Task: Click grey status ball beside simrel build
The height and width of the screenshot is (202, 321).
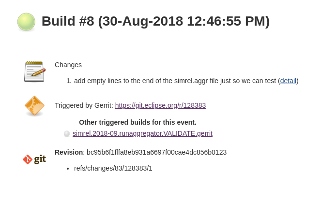Action: (x=67, y=134)
